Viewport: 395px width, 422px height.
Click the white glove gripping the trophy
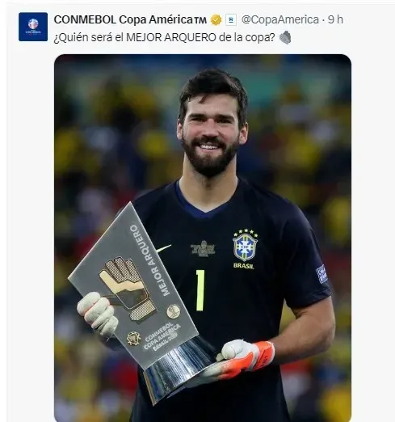pos(98,313)
